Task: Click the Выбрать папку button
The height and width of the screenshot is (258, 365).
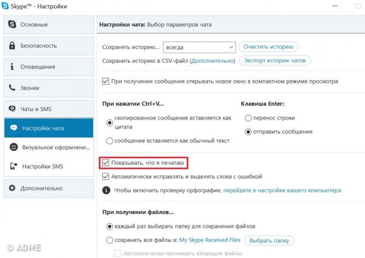Action: coord(269,241)
